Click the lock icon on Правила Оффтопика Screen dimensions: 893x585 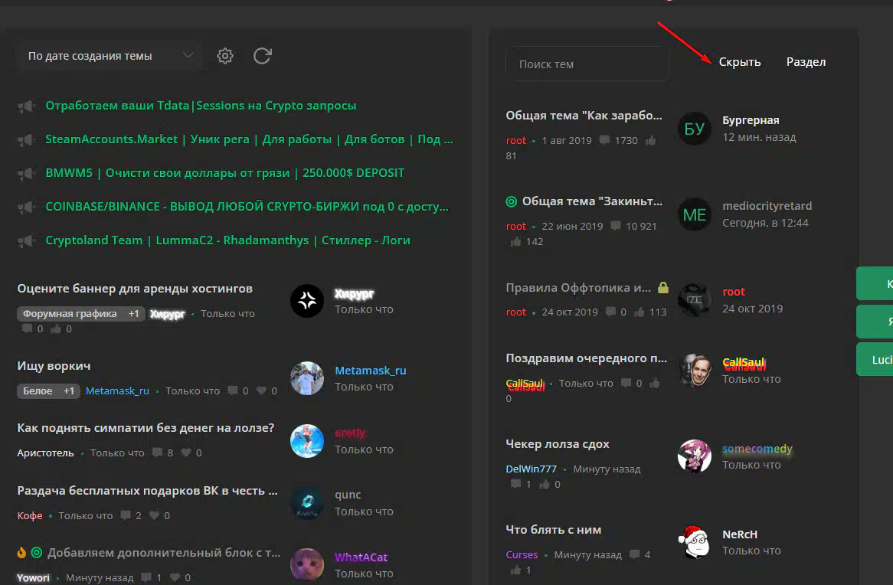coord(663,288)
